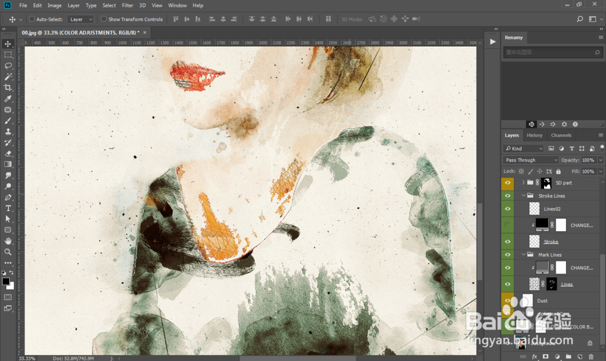This screenshot has width=606, height=361.
Task: Select the Crop tool
Action: pos(8,87)
